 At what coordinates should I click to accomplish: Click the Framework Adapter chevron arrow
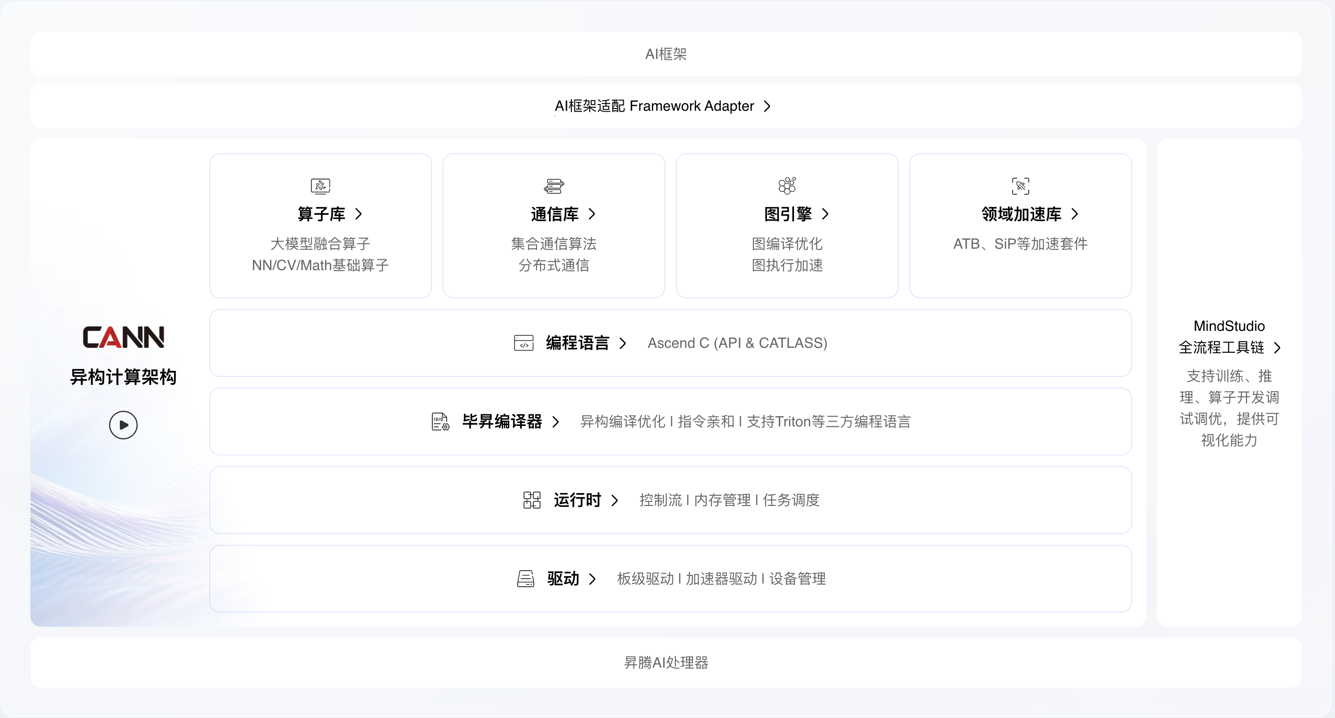coord(767,106)
